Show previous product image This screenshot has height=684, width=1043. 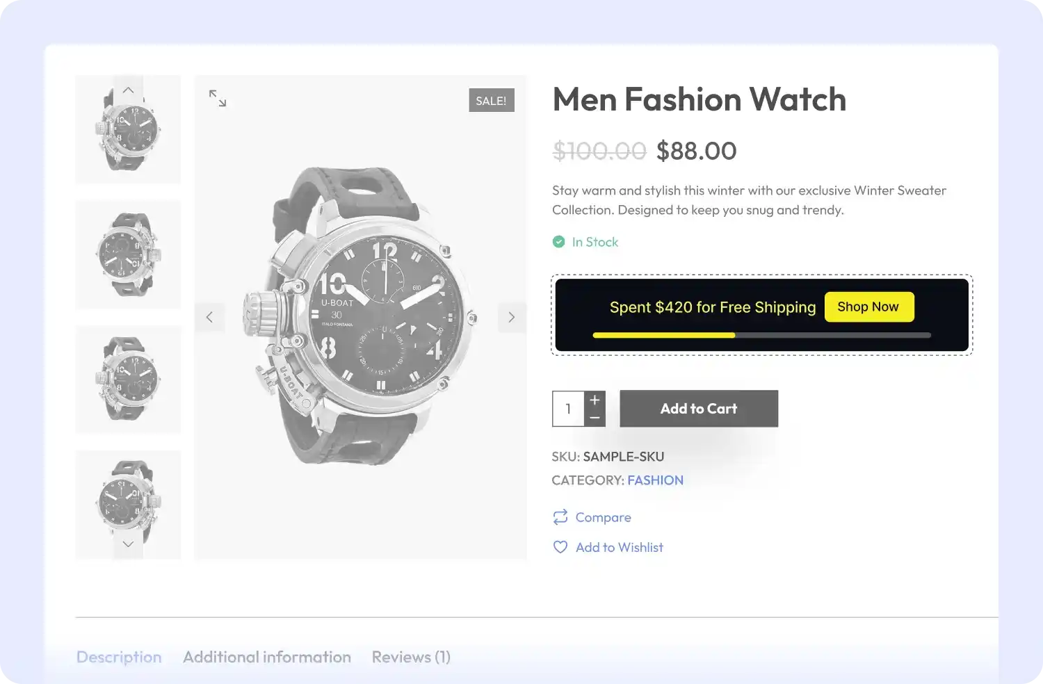point(209,318)
